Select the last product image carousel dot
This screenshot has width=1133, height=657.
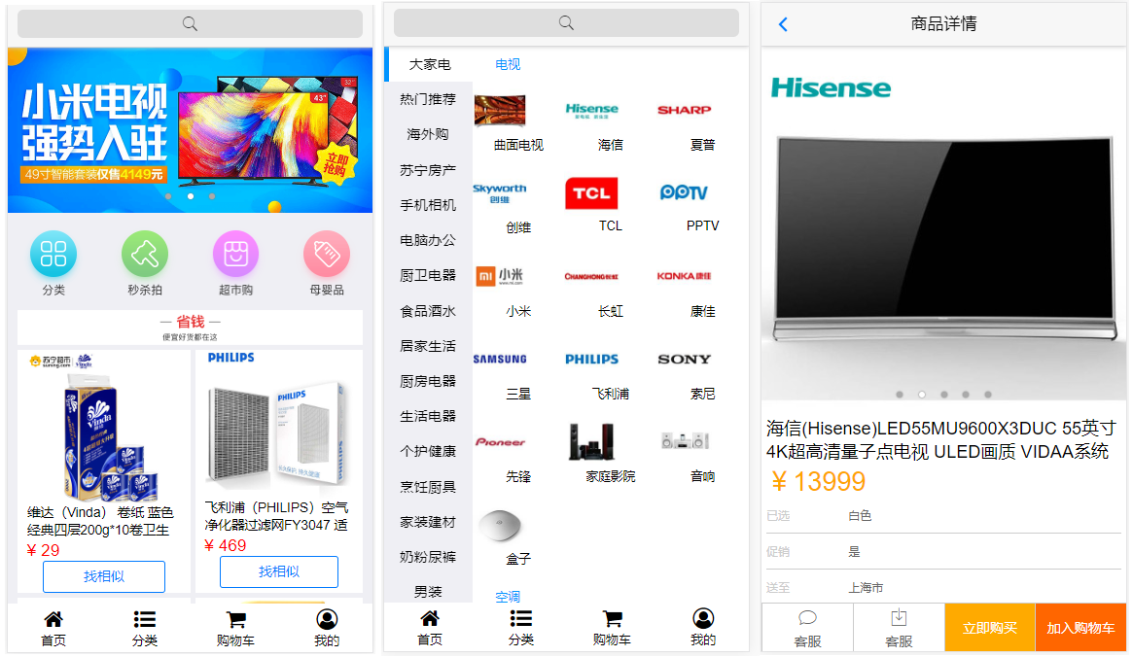988,395
